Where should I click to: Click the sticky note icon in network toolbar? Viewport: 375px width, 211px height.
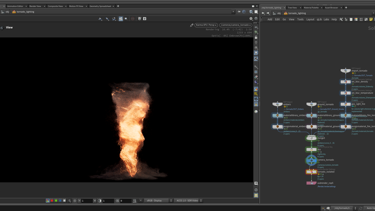click(x=371, y=19)
